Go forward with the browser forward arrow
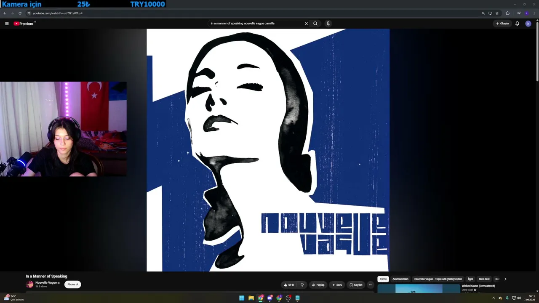Screen dimensions: 539x303 point(12,13)
